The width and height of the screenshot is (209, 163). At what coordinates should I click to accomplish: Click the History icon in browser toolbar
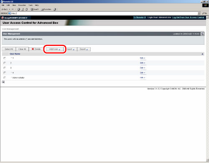point(55,9)
